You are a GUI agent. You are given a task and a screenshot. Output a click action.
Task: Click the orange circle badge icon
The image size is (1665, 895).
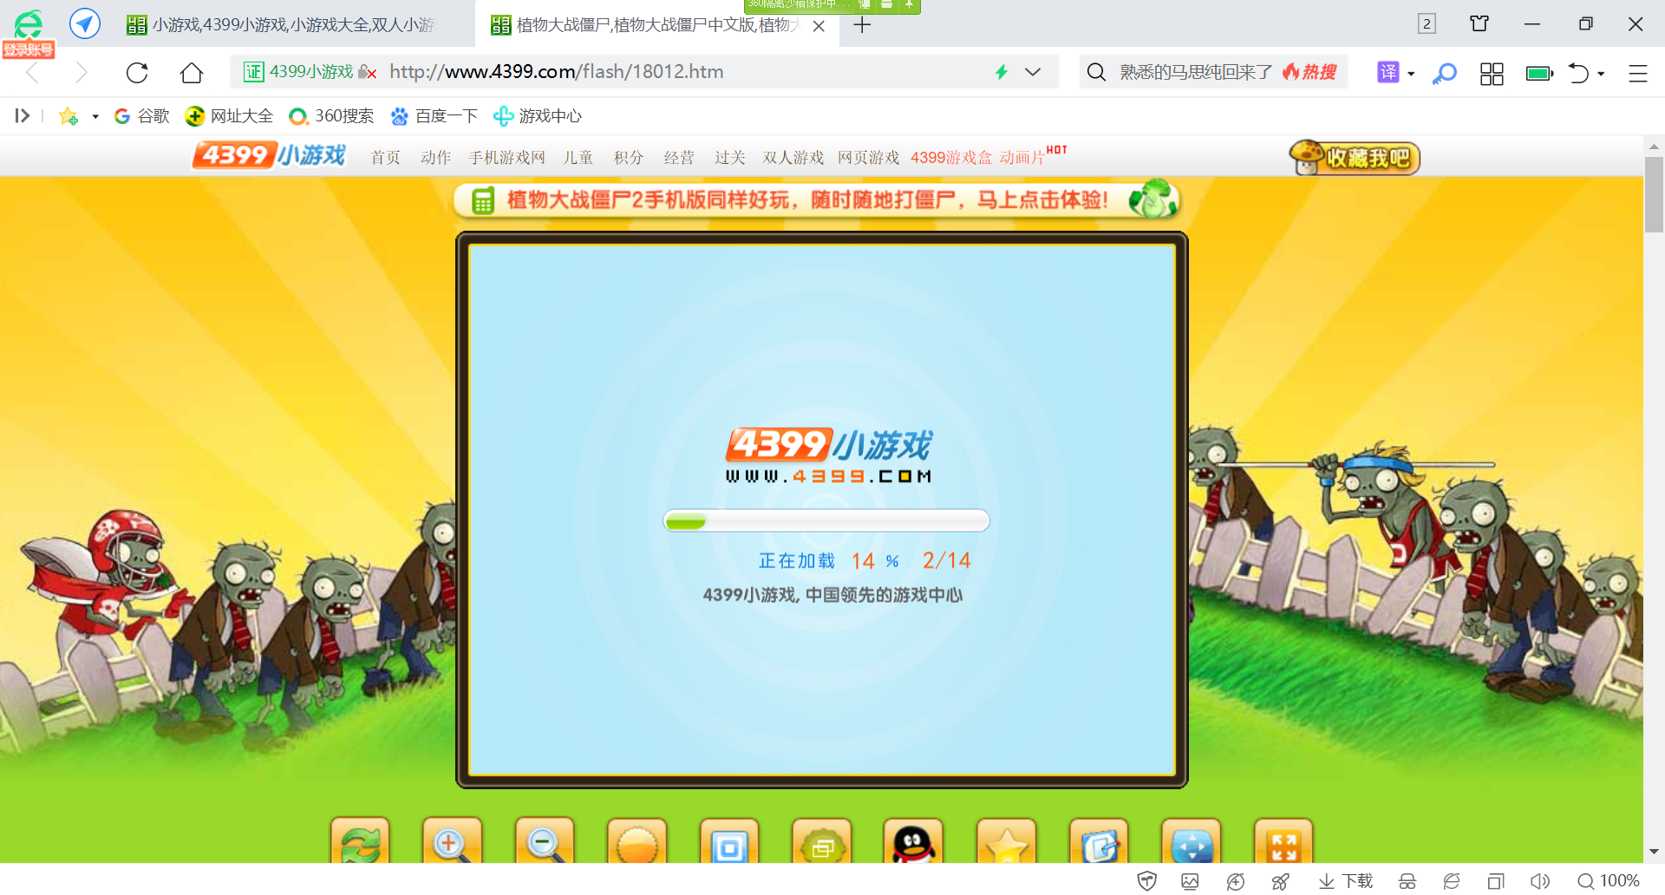637,841
